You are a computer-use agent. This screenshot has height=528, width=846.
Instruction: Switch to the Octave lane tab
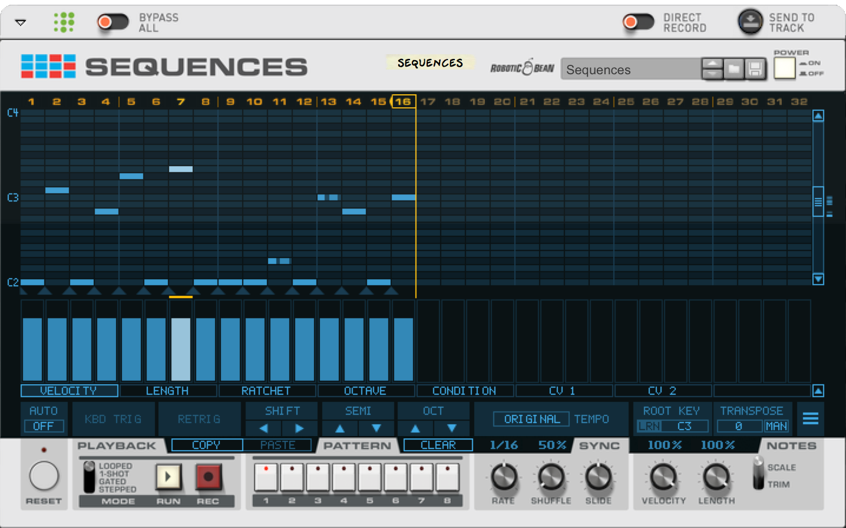tap(366, 391)
